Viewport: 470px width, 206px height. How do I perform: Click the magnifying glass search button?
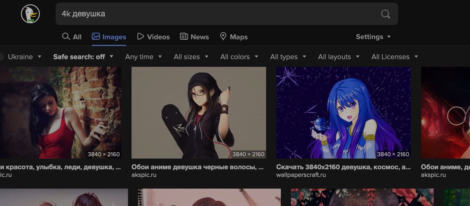[x=385, y=14]
